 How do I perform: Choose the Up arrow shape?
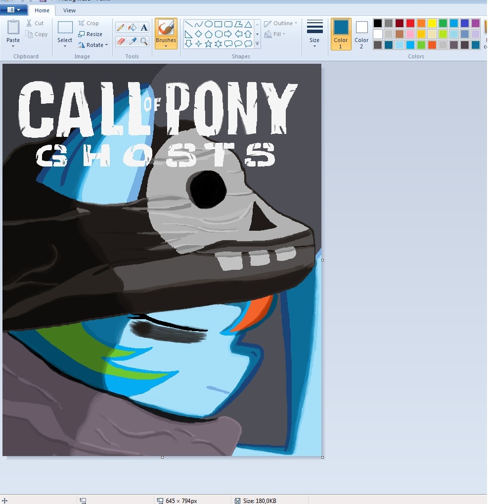[x=248, y=34]
